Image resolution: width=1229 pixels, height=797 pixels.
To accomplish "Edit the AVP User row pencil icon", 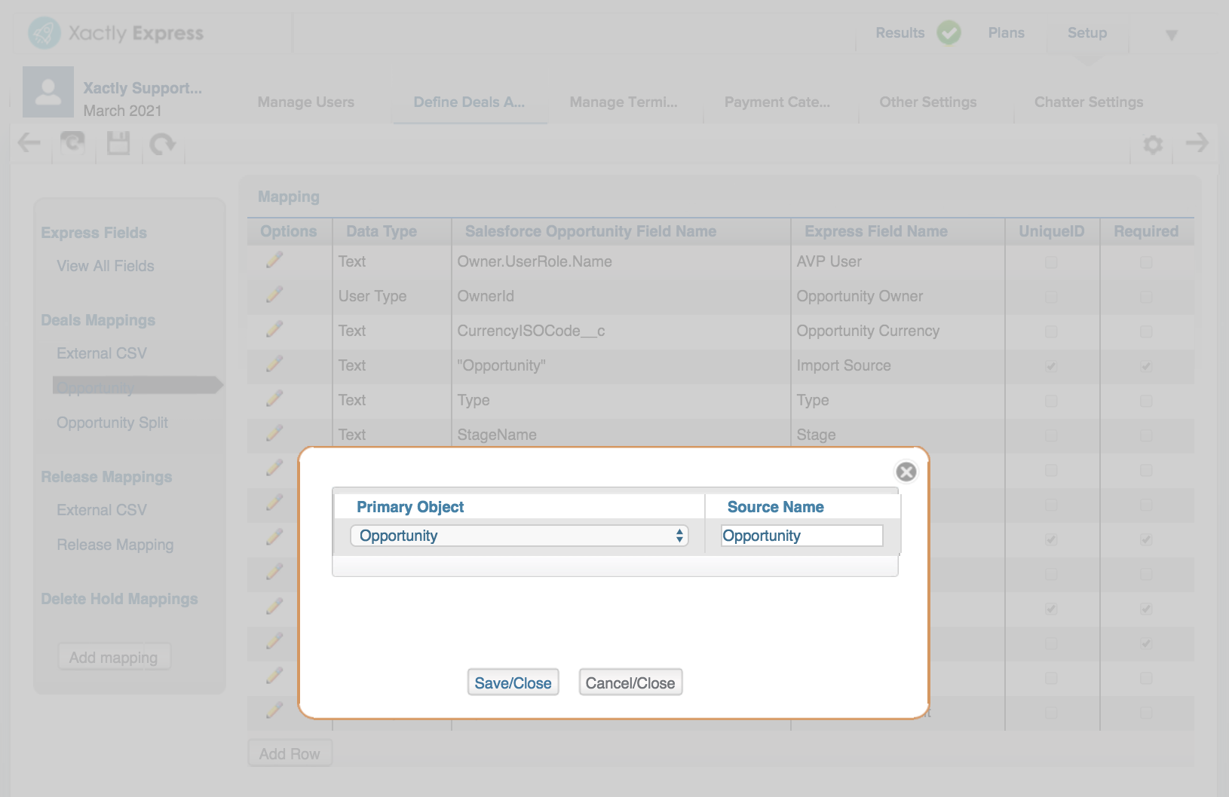I will [x=274, y=261].
